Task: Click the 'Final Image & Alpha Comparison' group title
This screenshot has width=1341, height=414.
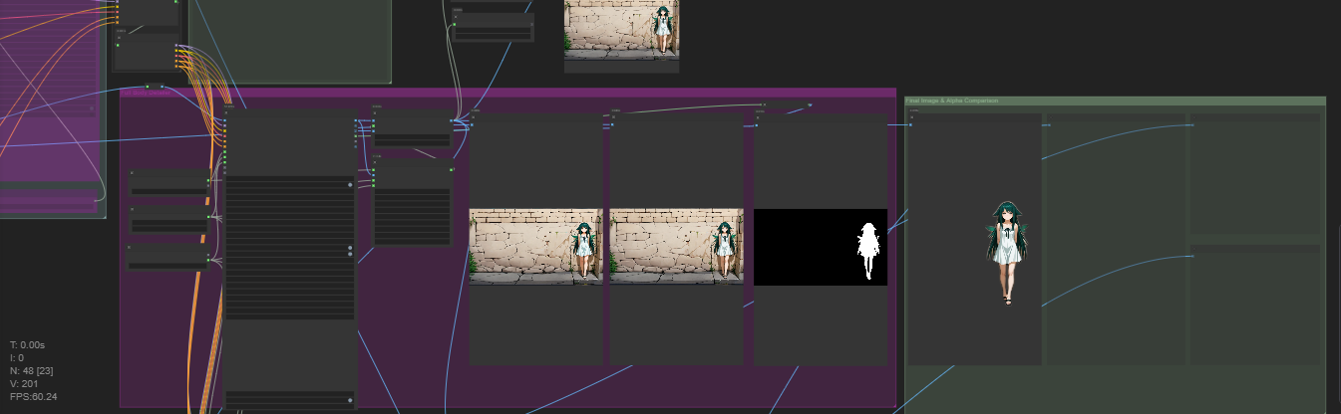Action: click(x=952, y=101)
